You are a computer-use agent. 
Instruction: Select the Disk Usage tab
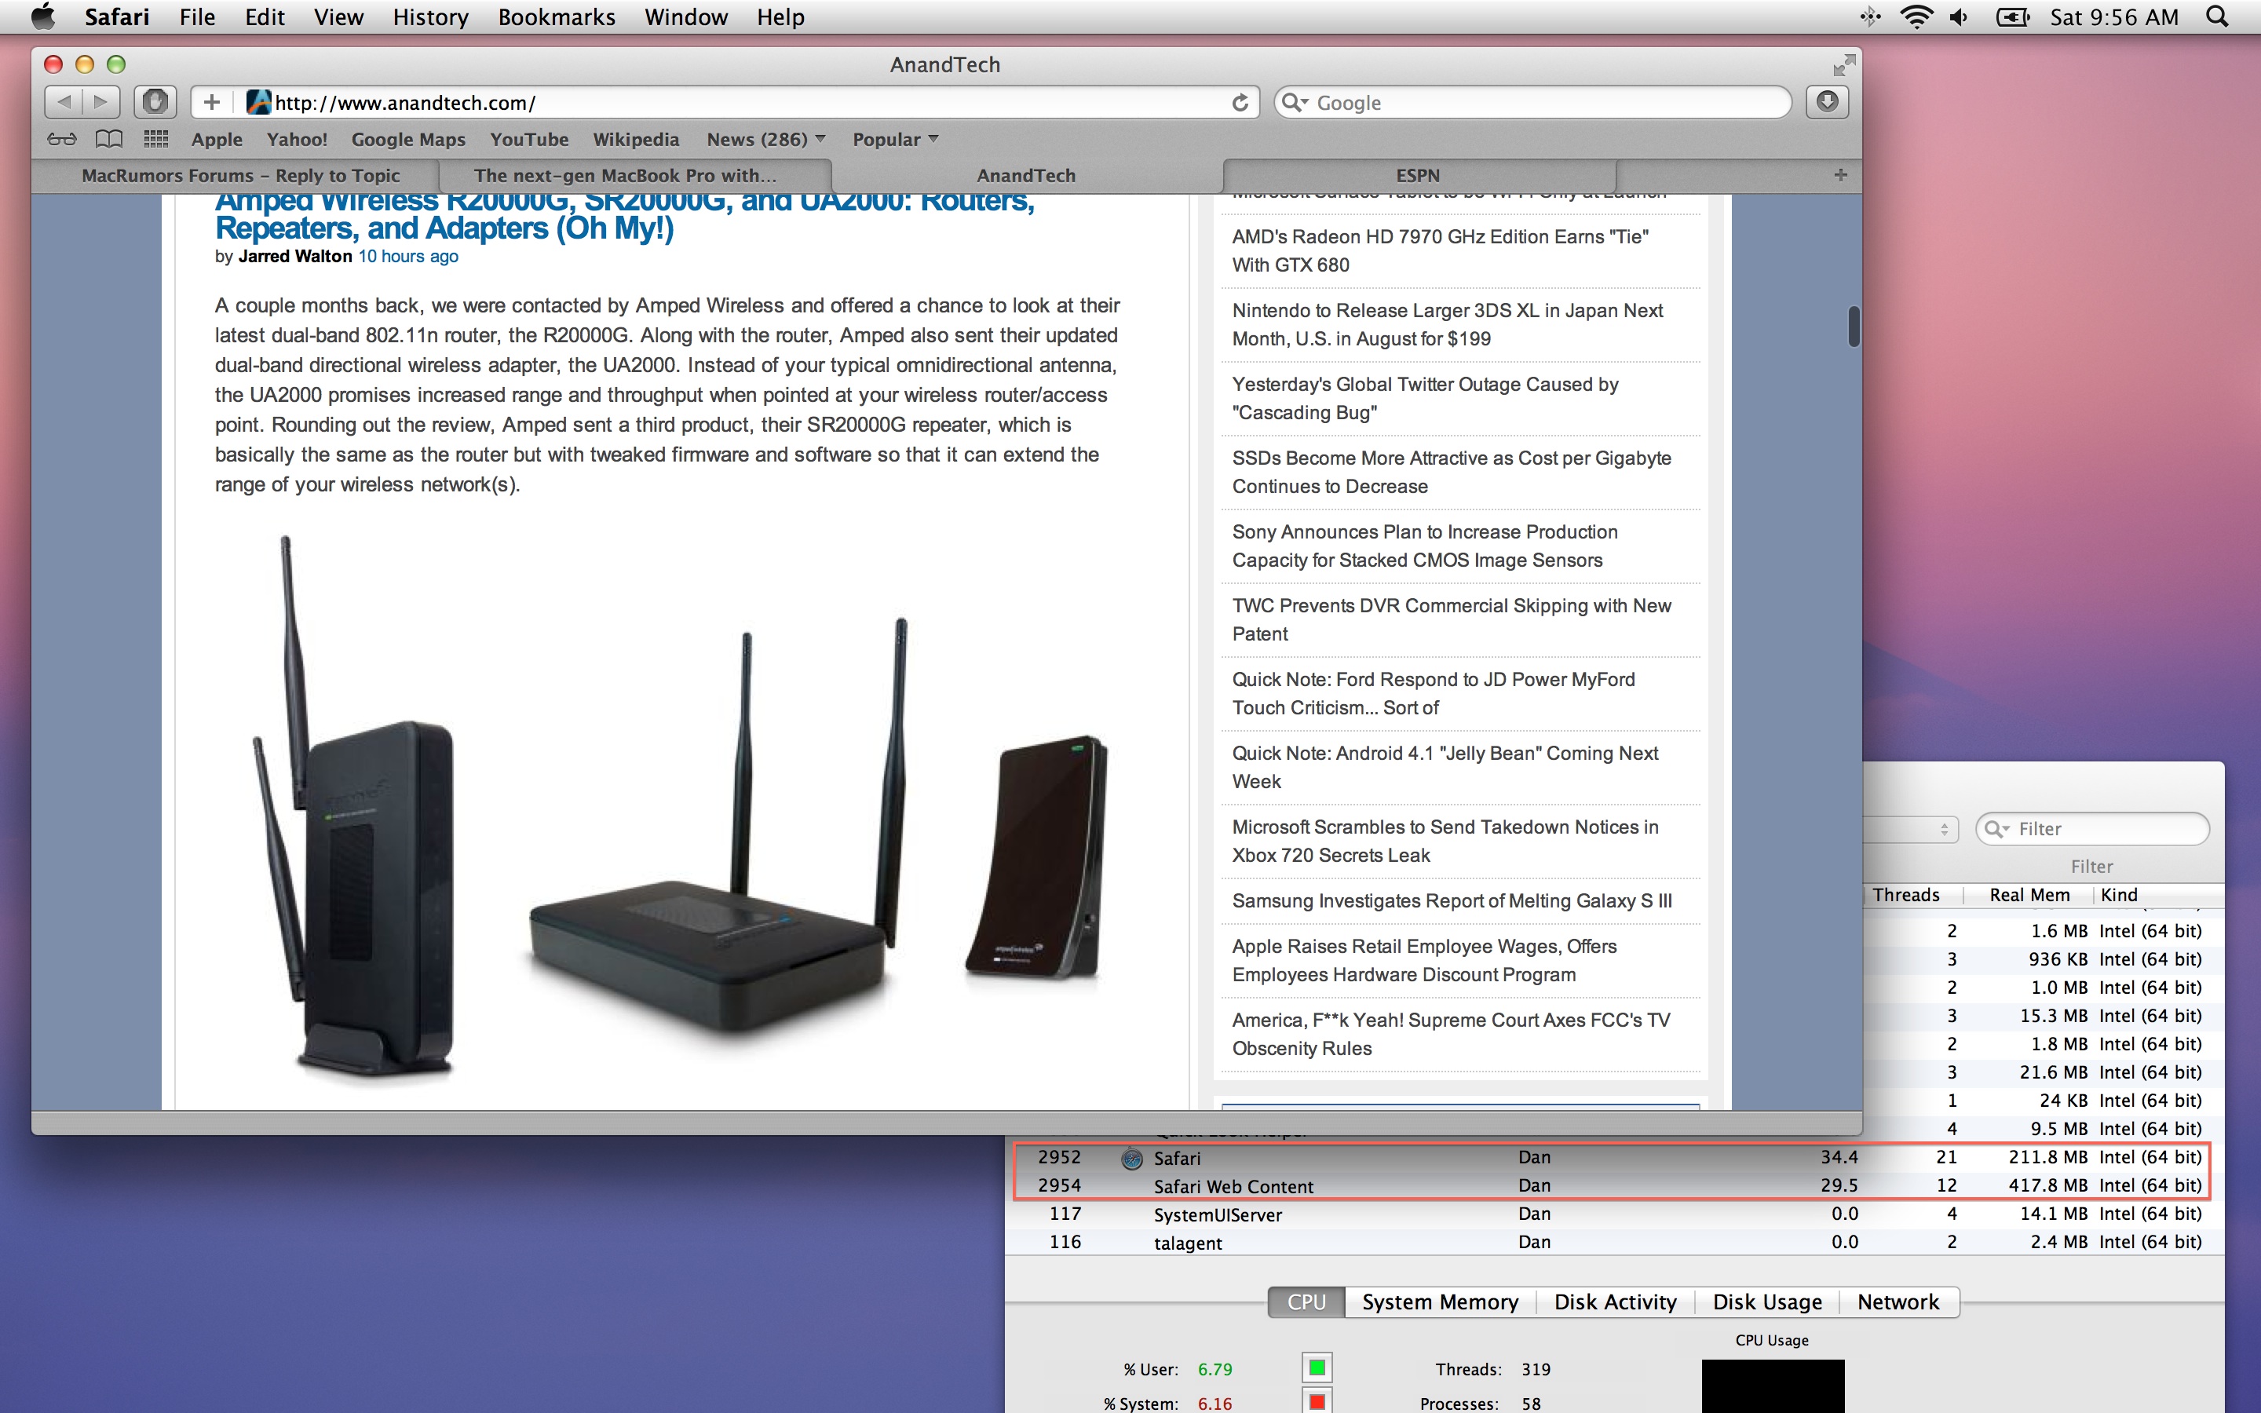1766,1302
